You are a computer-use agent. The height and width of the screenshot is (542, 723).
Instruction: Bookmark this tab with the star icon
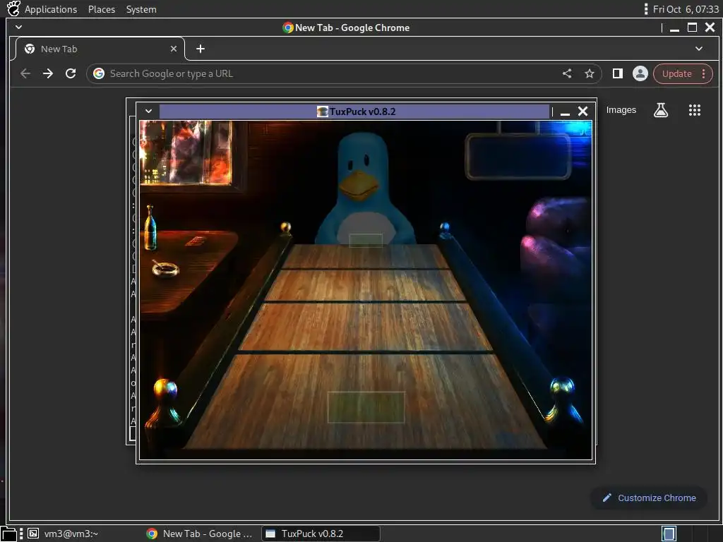click(x=590, y=73)
